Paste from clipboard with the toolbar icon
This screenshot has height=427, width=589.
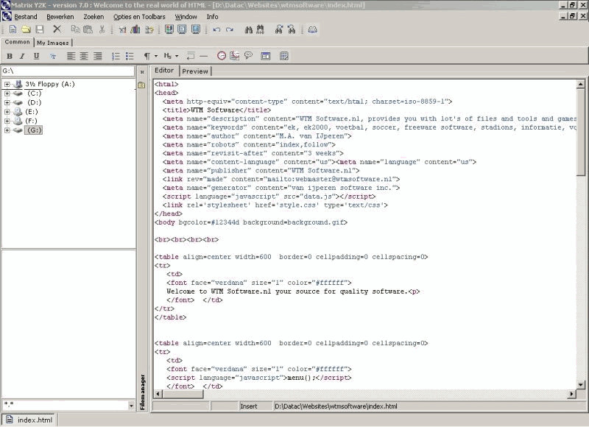click(88, 29)
